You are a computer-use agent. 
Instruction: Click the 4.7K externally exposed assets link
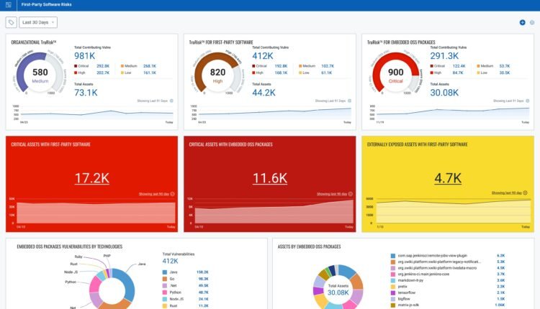(x=448, y=176)
